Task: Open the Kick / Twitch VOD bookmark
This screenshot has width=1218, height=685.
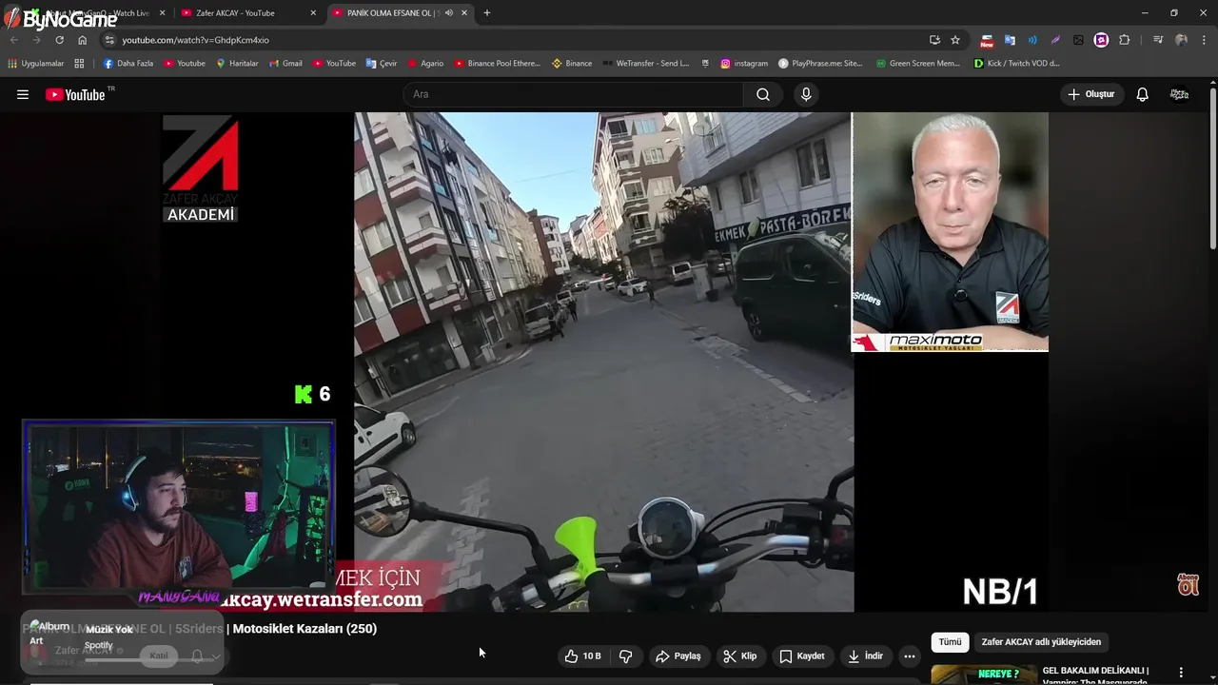Action: click(x=1016, y=64)
